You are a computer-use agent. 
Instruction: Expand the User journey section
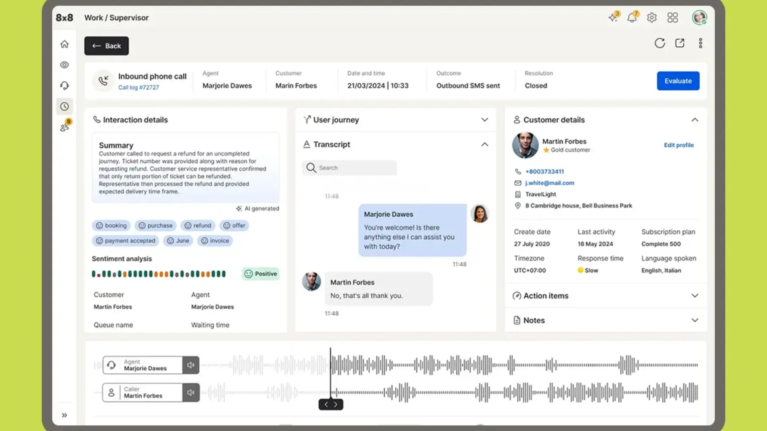pyautogui.click(x=484, y=120)
